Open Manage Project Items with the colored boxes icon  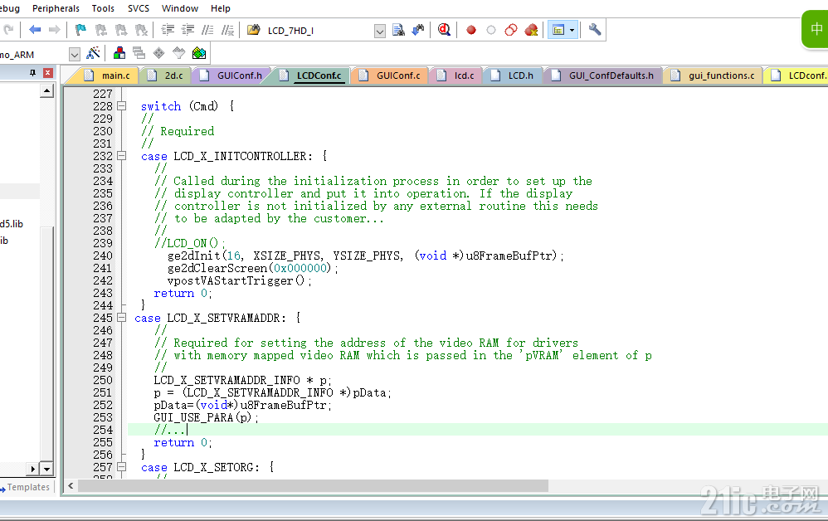click(x=119, y=53)
